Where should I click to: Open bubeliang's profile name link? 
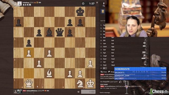[26, 3]
